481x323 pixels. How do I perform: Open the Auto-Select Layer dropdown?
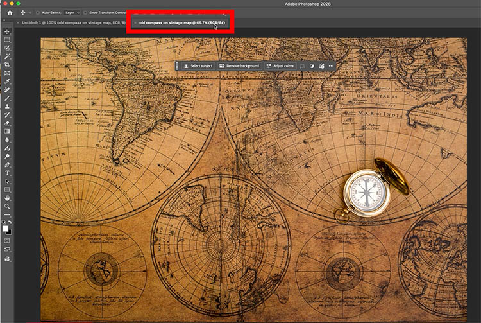pyautogui.click(x=72, y=12)
